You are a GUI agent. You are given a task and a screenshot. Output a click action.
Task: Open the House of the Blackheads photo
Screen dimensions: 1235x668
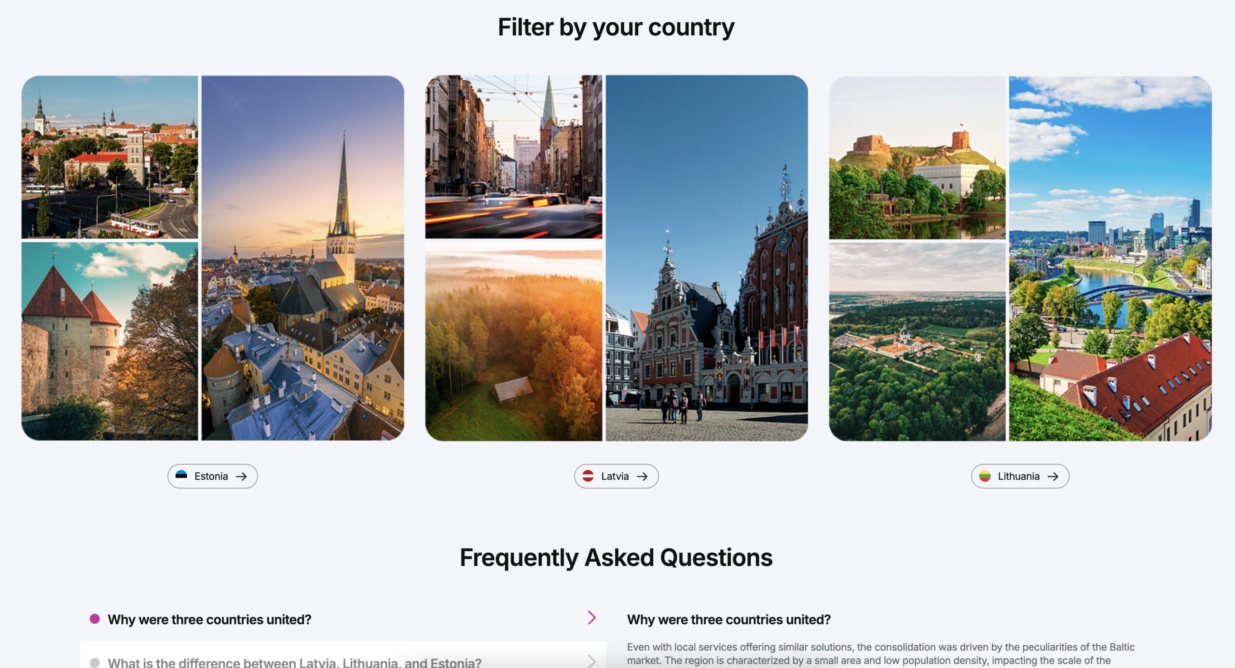[707, 258]
